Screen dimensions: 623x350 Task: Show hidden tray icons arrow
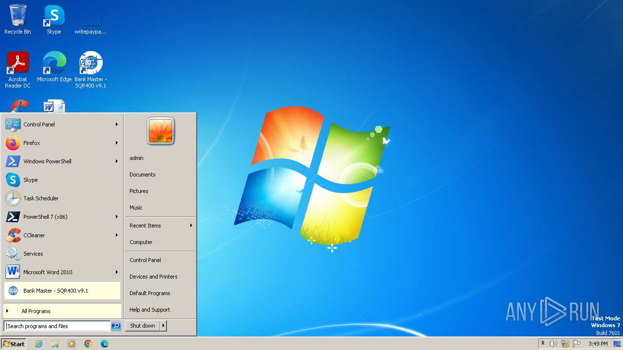point(543,343)
